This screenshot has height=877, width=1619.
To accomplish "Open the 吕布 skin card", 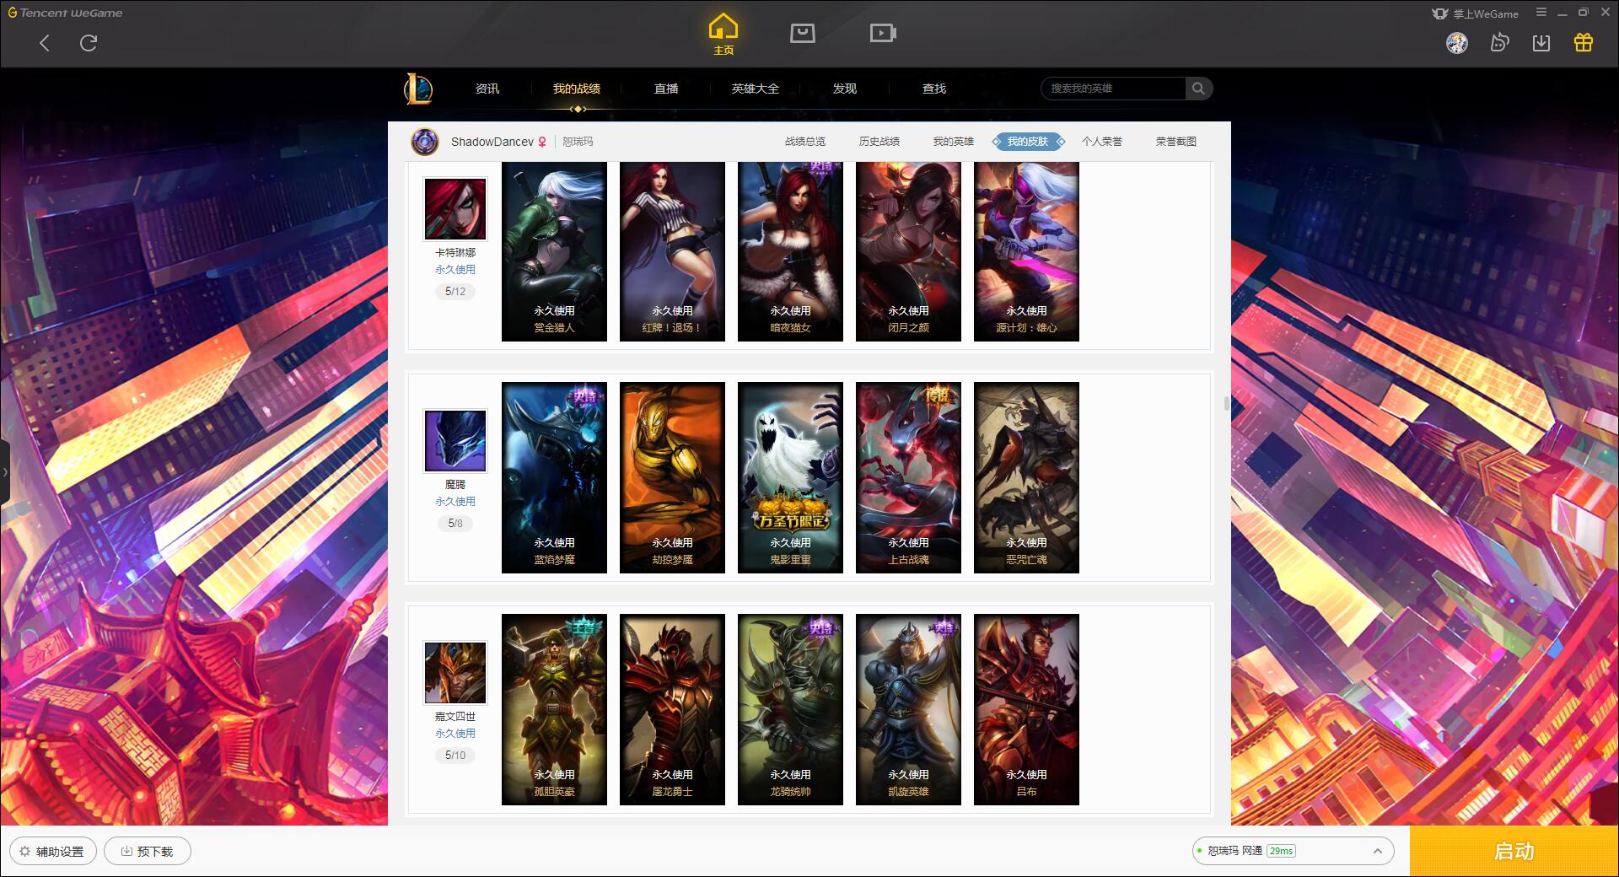I will pyautogui.click(x=1026, y=709).
